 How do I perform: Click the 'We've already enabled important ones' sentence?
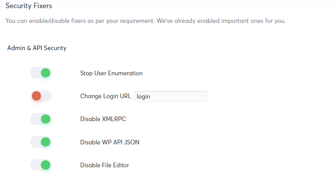point(221,21)
